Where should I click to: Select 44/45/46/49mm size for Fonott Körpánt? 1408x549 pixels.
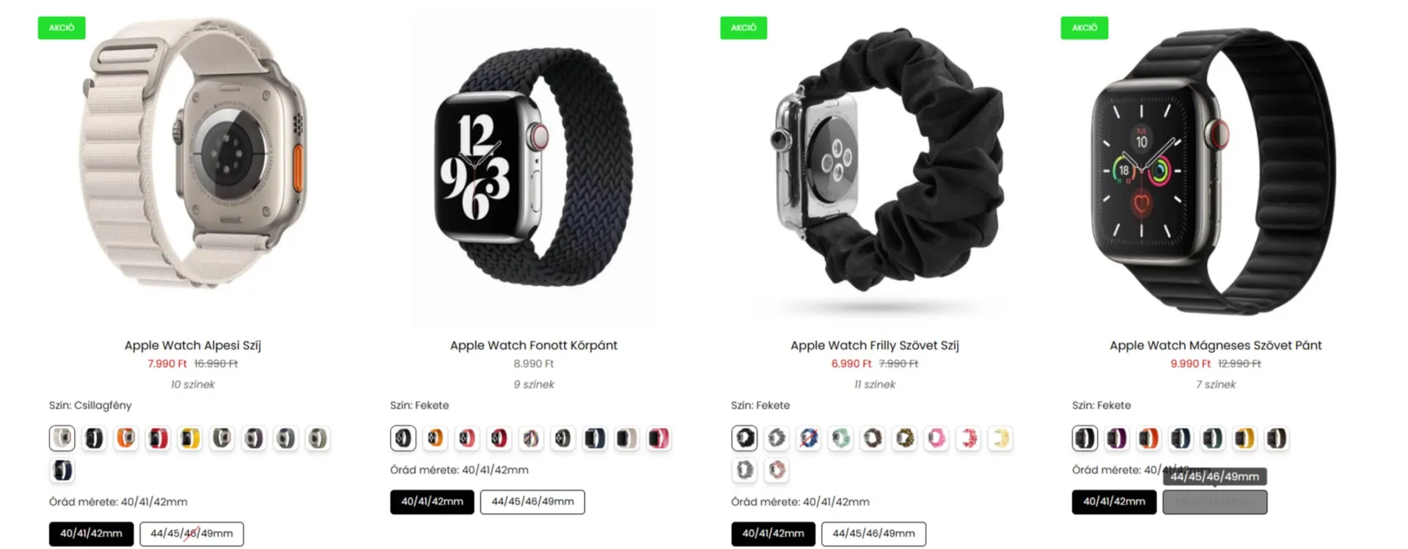click(x=532, y=502)
